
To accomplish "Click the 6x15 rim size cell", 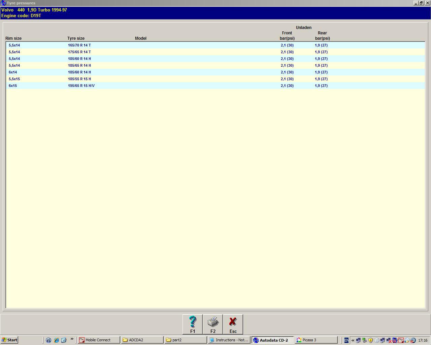I will coord(13,86).
